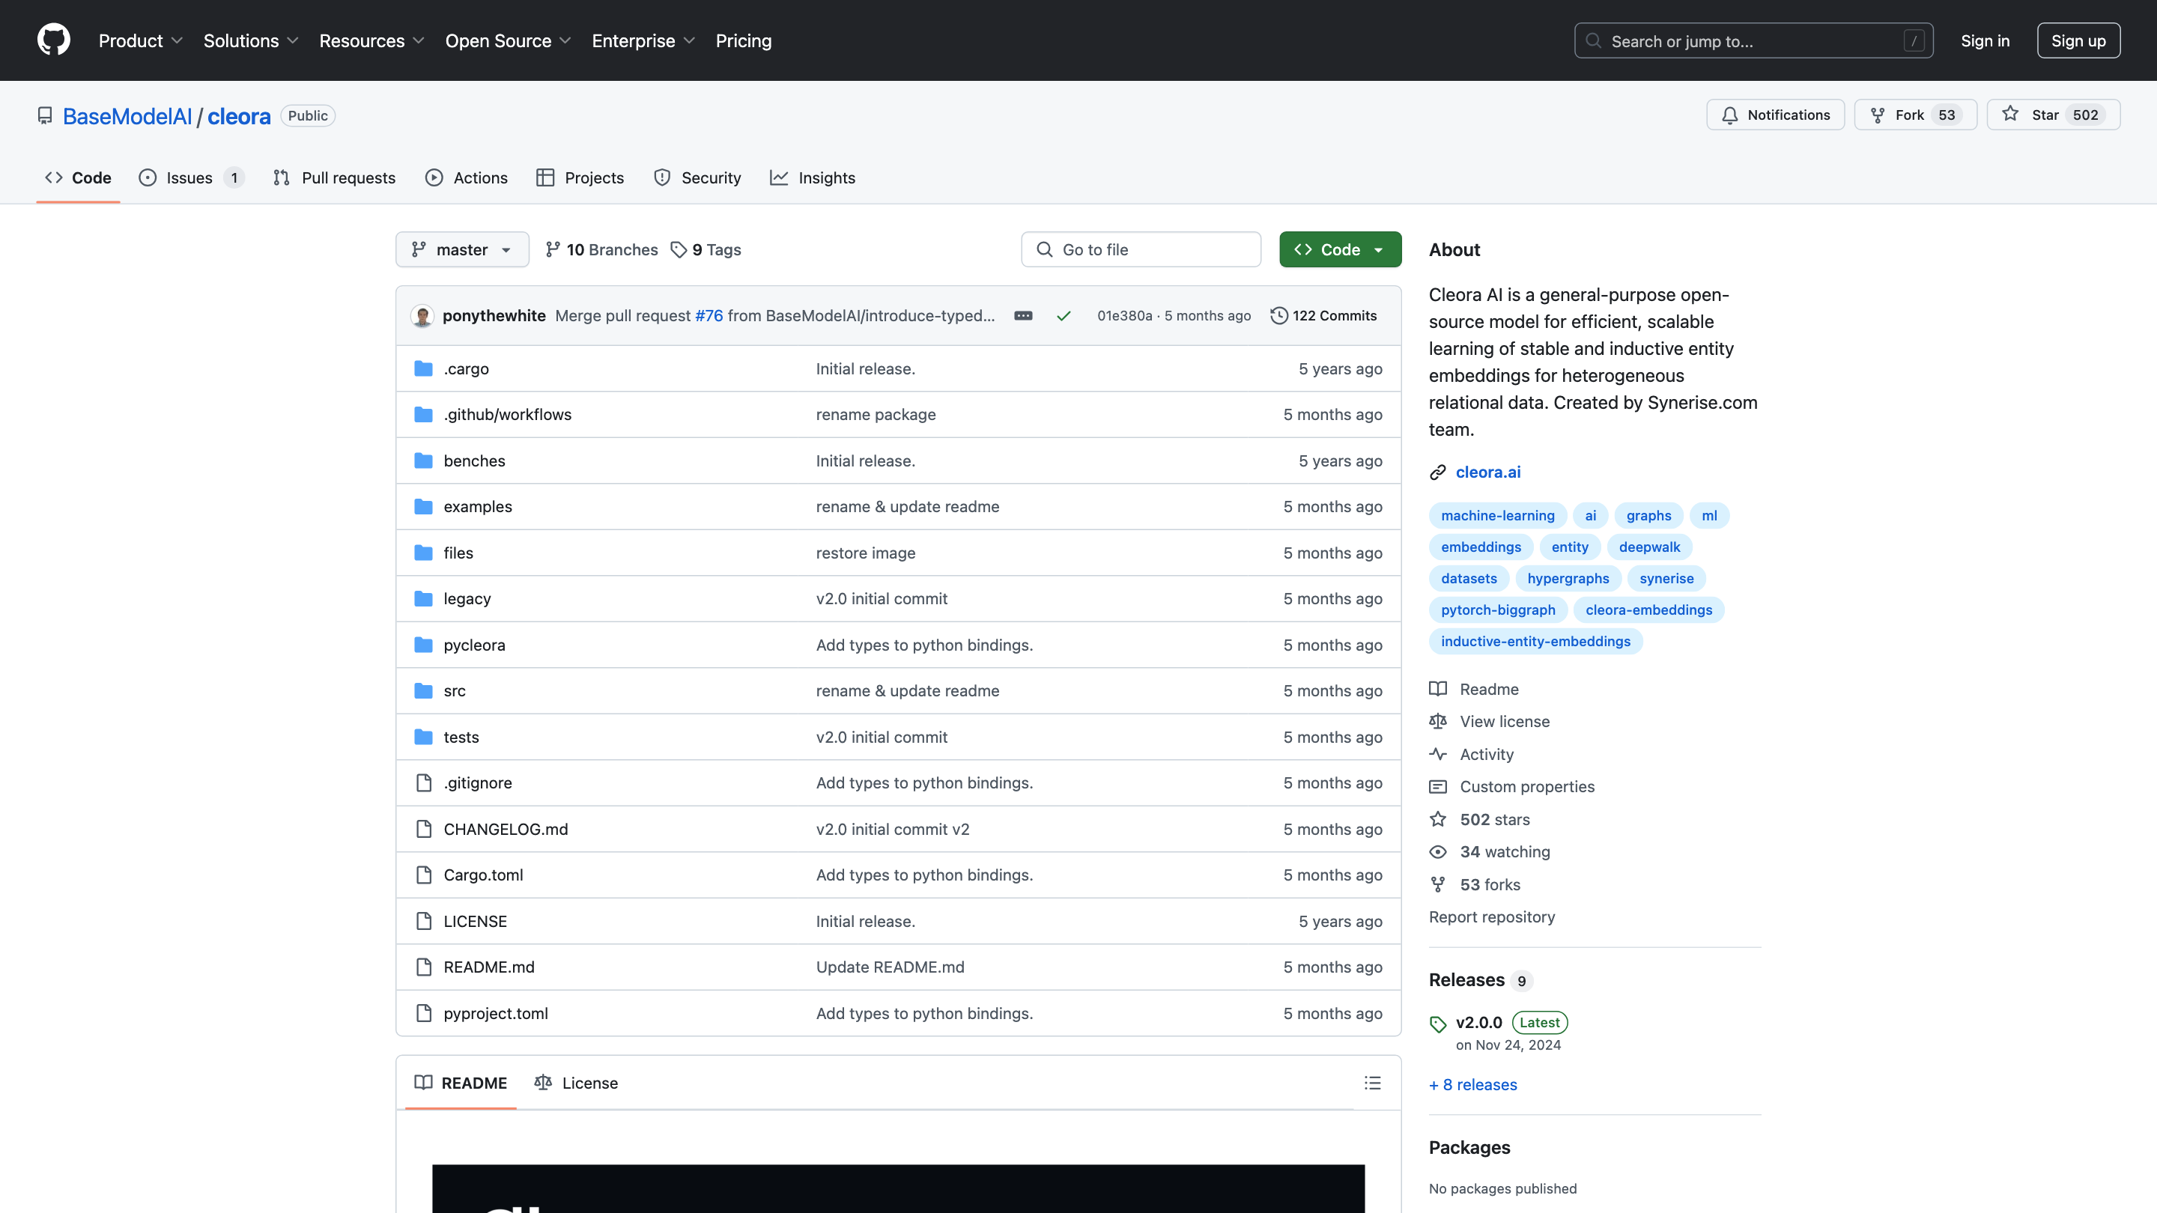Click the green commit status checkmark
This screenshot has width=2157, height=1213.
tap(1064, 315)
